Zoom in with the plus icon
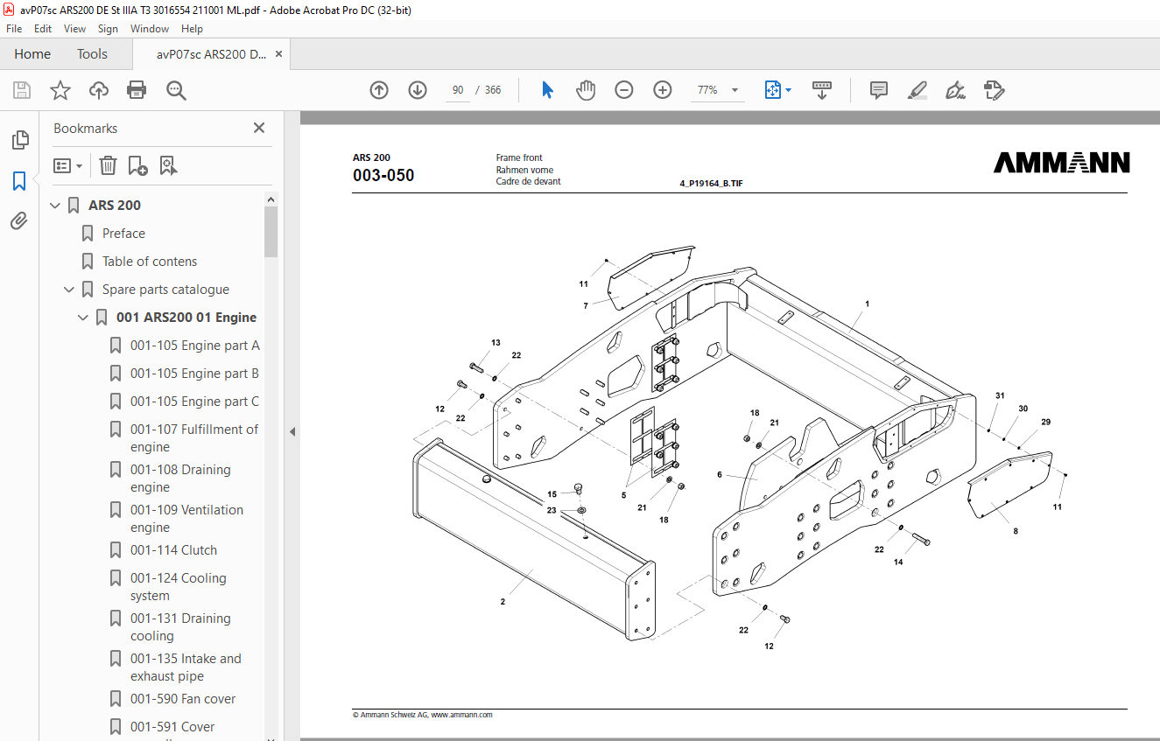The width and height of the screenshot is (1160, 741). (x=663, y=90)
